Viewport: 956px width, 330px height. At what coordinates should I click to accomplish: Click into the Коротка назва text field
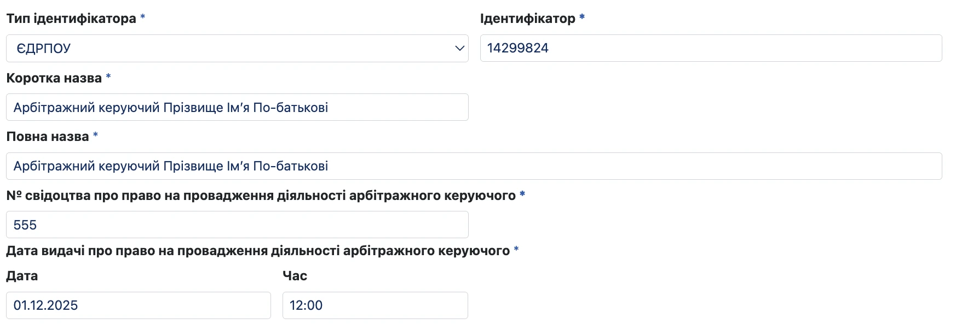click(x=237, y=107)
